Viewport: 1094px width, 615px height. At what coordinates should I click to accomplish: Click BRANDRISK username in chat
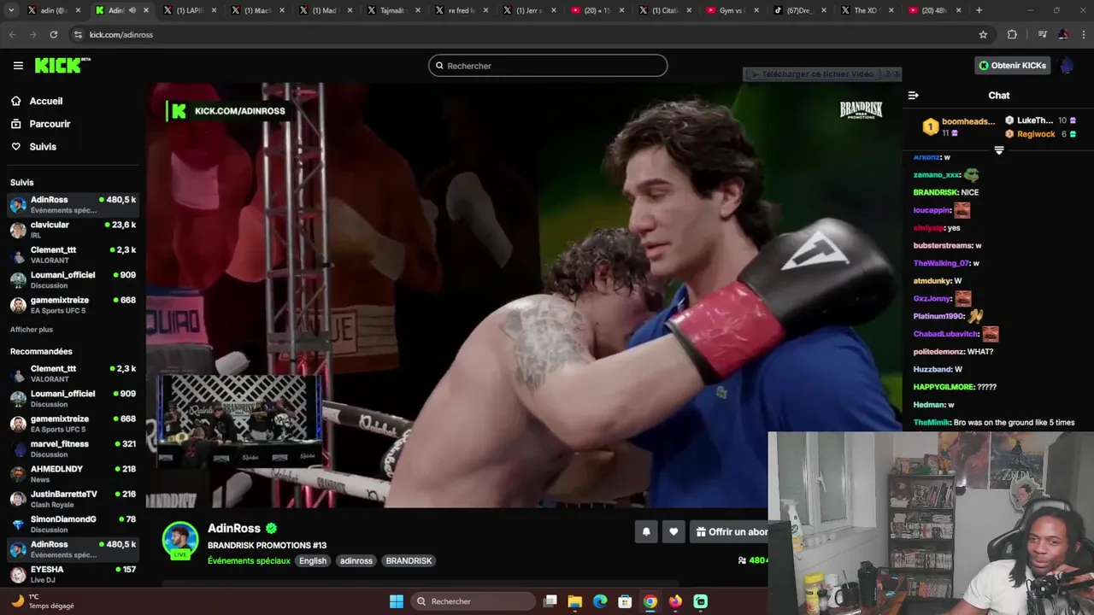936,192
